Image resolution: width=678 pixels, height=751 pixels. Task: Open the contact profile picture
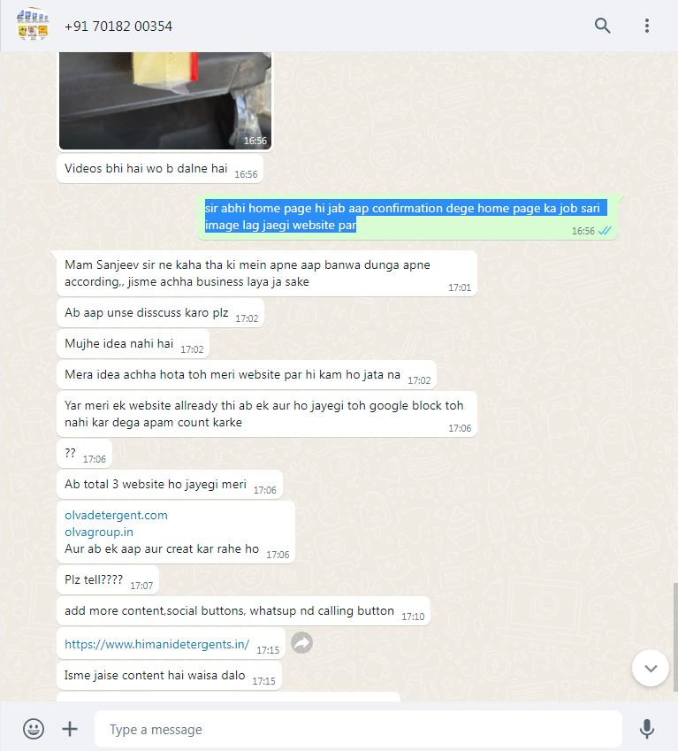point(33,25)
